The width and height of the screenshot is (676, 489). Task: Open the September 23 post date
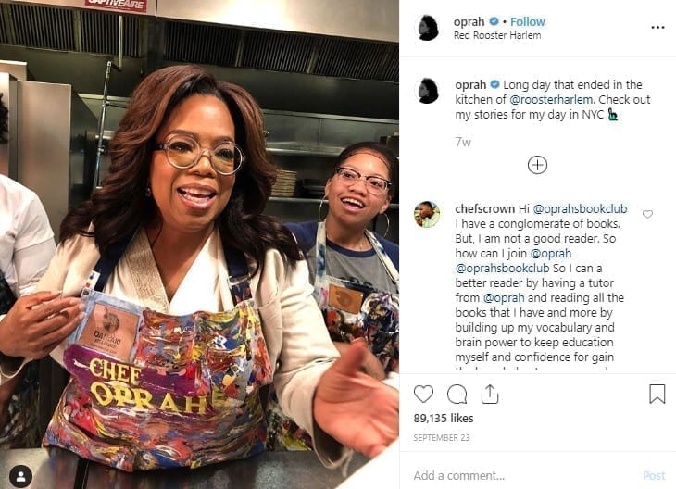point(442,438)
